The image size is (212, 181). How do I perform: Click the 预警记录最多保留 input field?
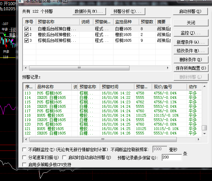coord(171,158)
